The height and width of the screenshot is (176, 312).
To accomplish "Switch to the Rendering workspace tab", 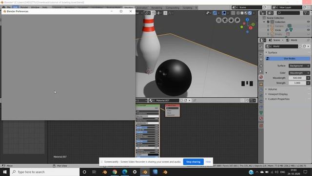I will point(156,8).
